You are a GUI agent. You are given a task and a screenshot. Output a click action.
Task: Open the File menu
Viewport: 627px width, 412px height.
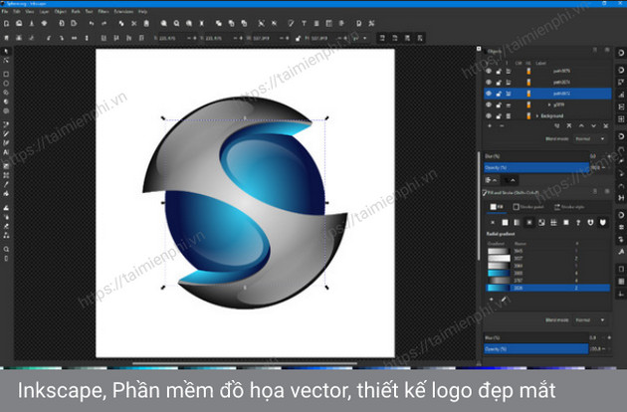point(4,12)
